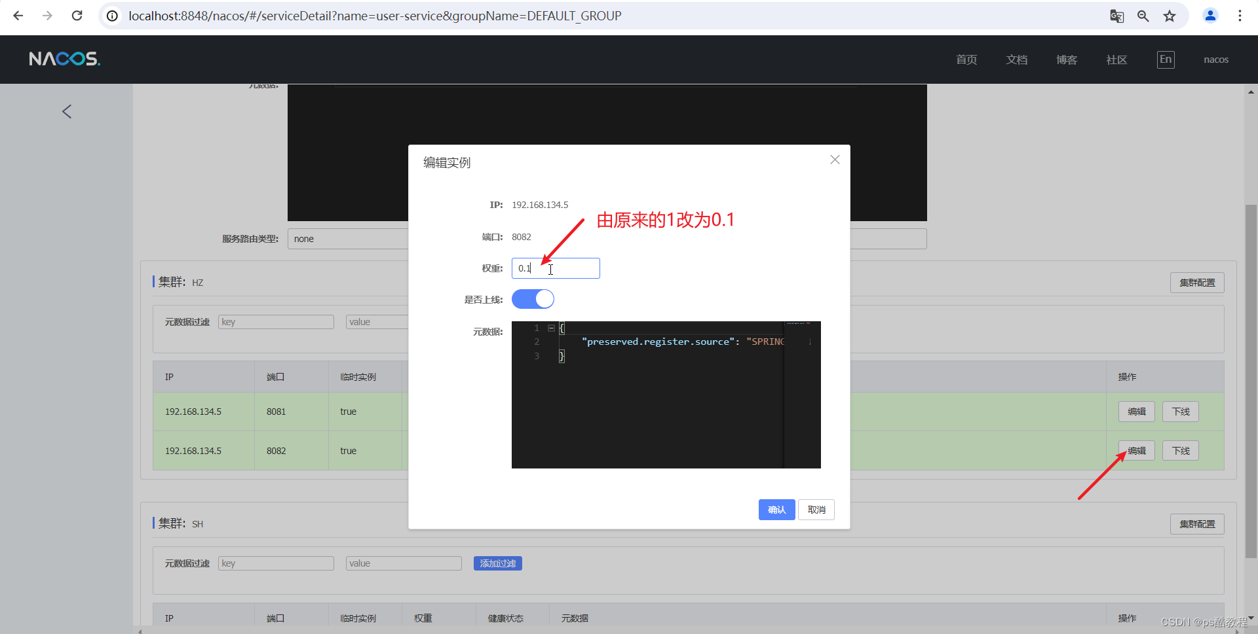Viewport: 1258px width, 634px height.
Task: Toggle the 是否上线 switch
Action: [533, 299]
